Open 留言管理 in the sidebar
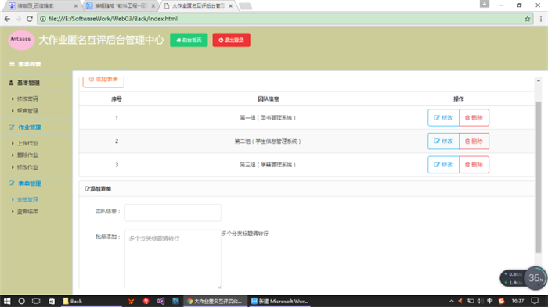 coord(27,111)
